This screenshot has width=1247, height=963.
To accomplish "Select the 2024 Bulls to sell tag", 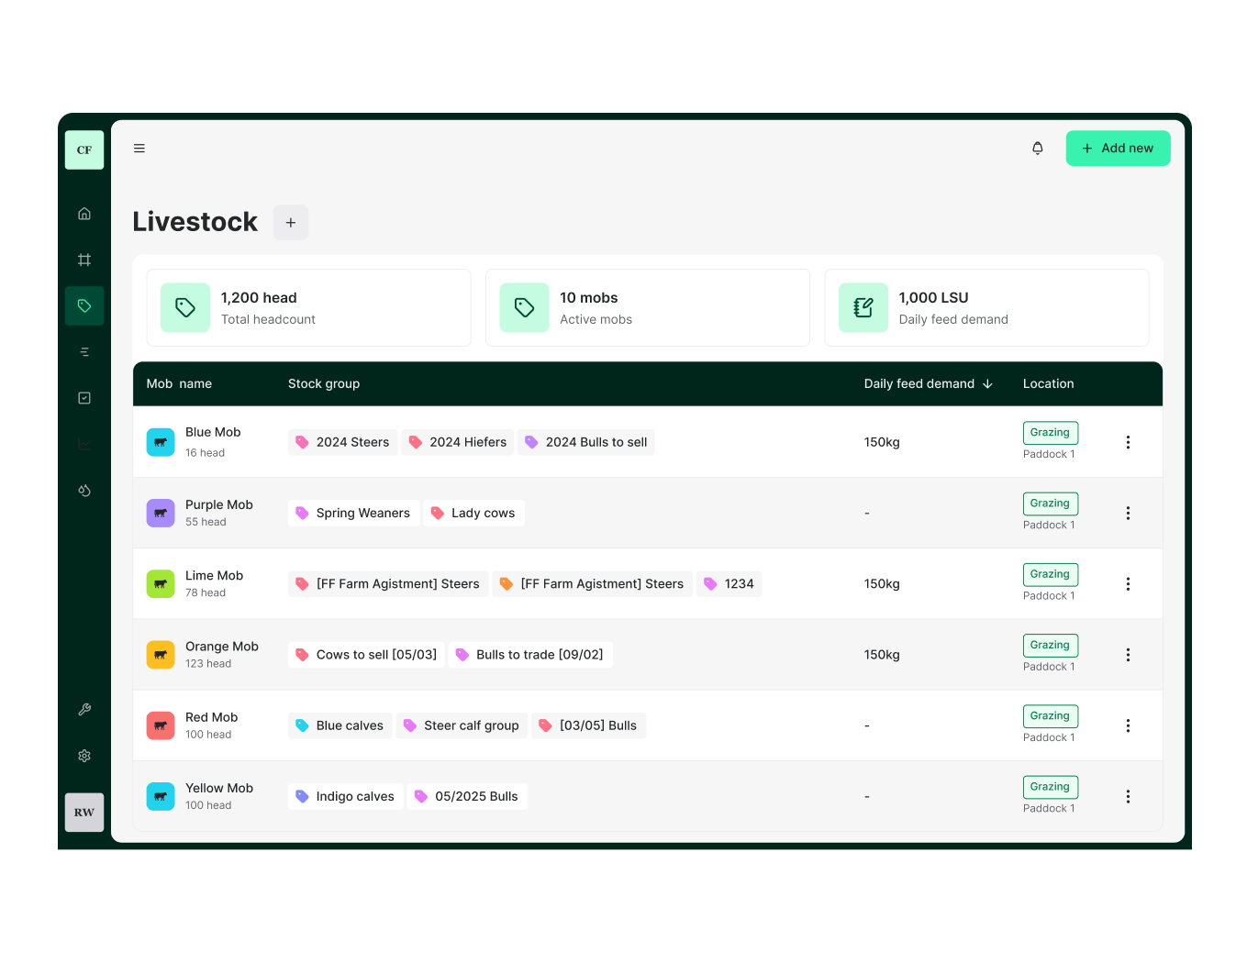I will [x=586, y=442].
